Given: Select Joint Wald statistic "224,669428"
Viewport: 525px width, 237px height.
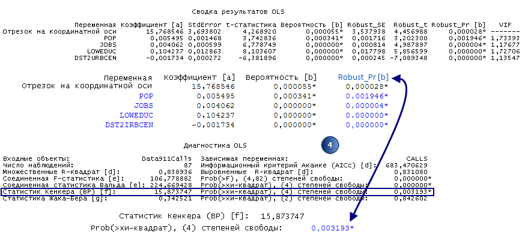Looking at the screenshot, I should click(171, 185).
